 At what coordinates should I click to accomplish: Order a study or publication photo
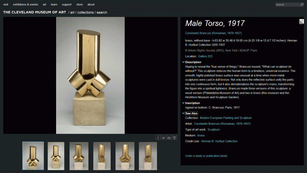tap(206, 156)
